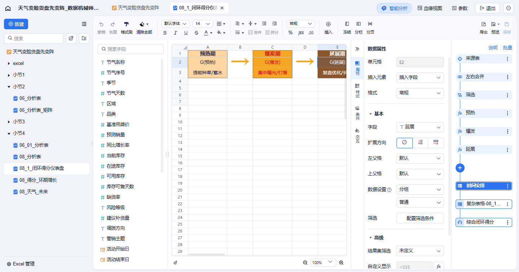Click the 冻结 freeze icon
Image resolution: width=519 pixels, height=272 pixels.
347,24
